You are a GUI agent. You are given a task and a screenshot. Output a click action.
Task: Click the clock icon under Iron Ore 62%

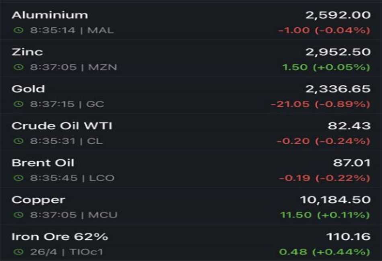coord(18,252)
